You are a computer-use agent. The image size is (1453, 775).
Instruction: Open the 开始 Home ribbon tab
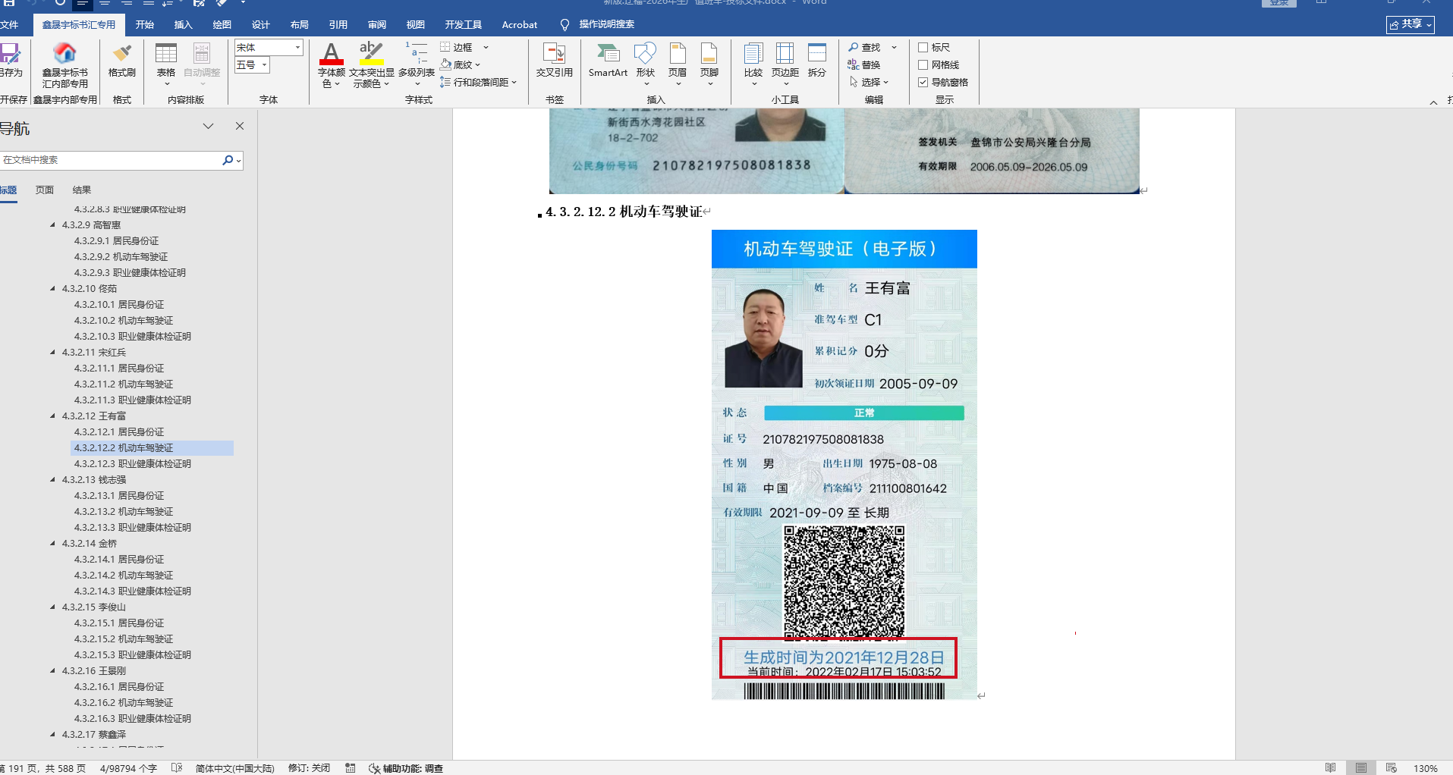pos(144,24)
